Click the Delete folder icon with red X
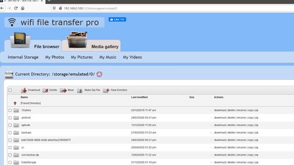The width and height of the screenshot is (294, 165). coord(45,90)
